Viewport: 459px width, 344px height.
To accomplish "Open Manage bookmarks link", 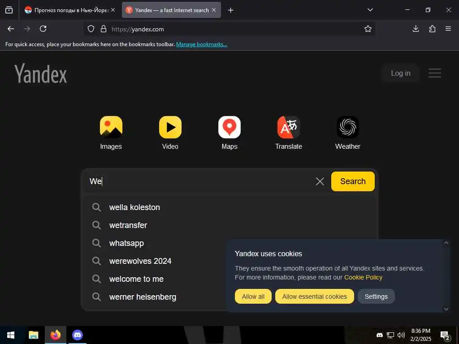I will [202, 44].
